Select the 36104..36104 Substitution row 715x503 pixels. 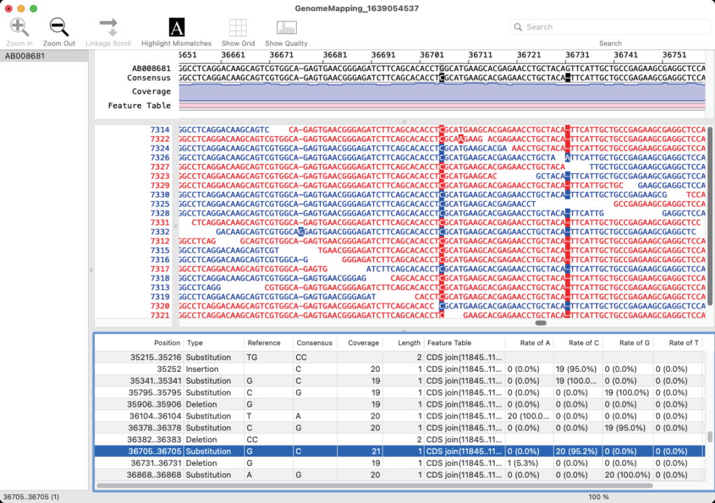[x=399, y=416]
